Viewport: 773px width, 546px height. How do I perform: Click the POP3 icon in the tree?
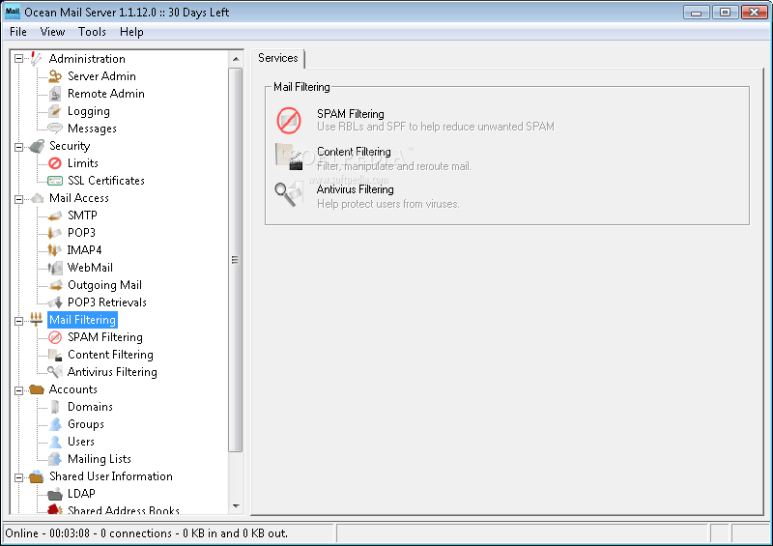point(55,233)
